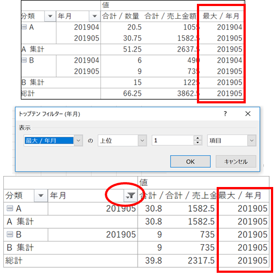Collapse the B group in the bottom pivot table
Viewport: 277px width, 275px height.
coord(10,234)
